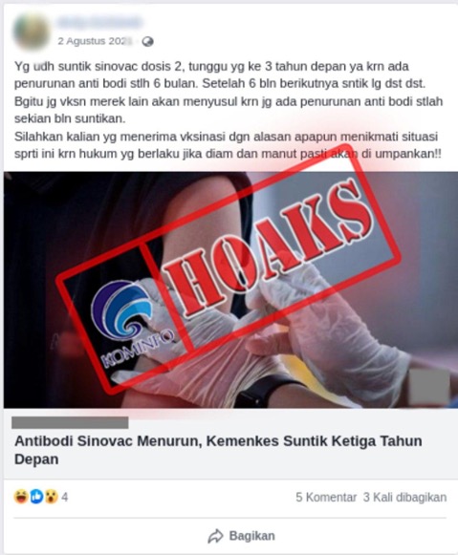Click the 2 Agustus post date
This screenshot has height=555, width=458.
click(95, 41)
